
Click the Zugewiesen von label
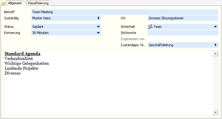(x=133, y=39)
